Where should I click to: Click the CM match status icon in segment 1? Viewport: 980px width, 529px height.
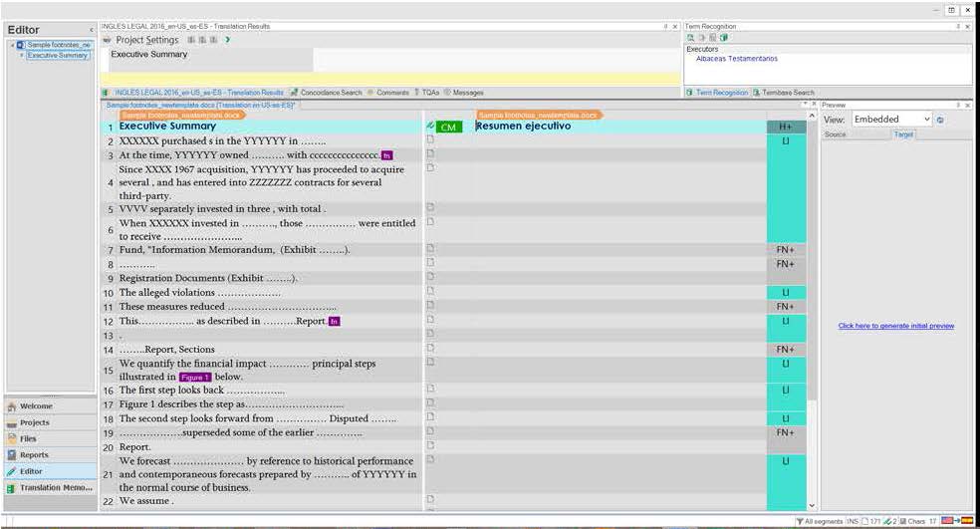[448, 128]
